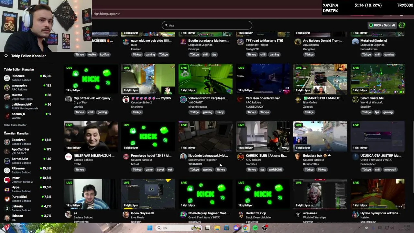Open kirsehirligamer avatar under Valorant Bronz stream

pyautogui.click(x=183, y=99)
